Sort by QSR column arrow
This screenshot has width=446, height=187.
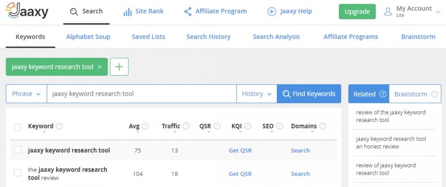pos(209,132)
